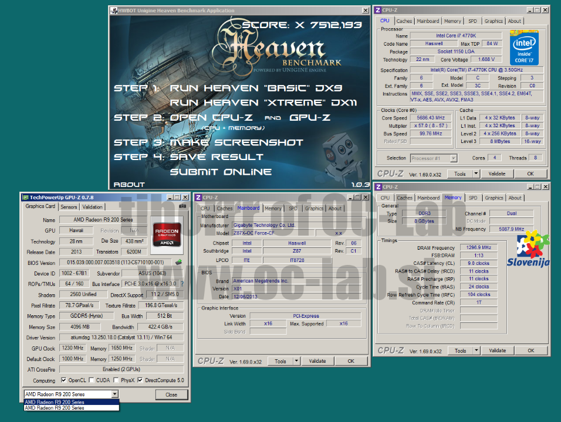Click the GPU-Z screenshot camera icon
The width and height of the screenshot is (561, 422).
coord(183,206)
